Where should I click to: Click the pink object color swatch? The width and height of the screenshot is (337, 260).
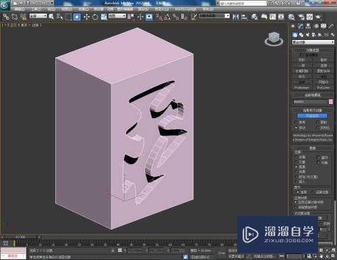coord(331,102)
